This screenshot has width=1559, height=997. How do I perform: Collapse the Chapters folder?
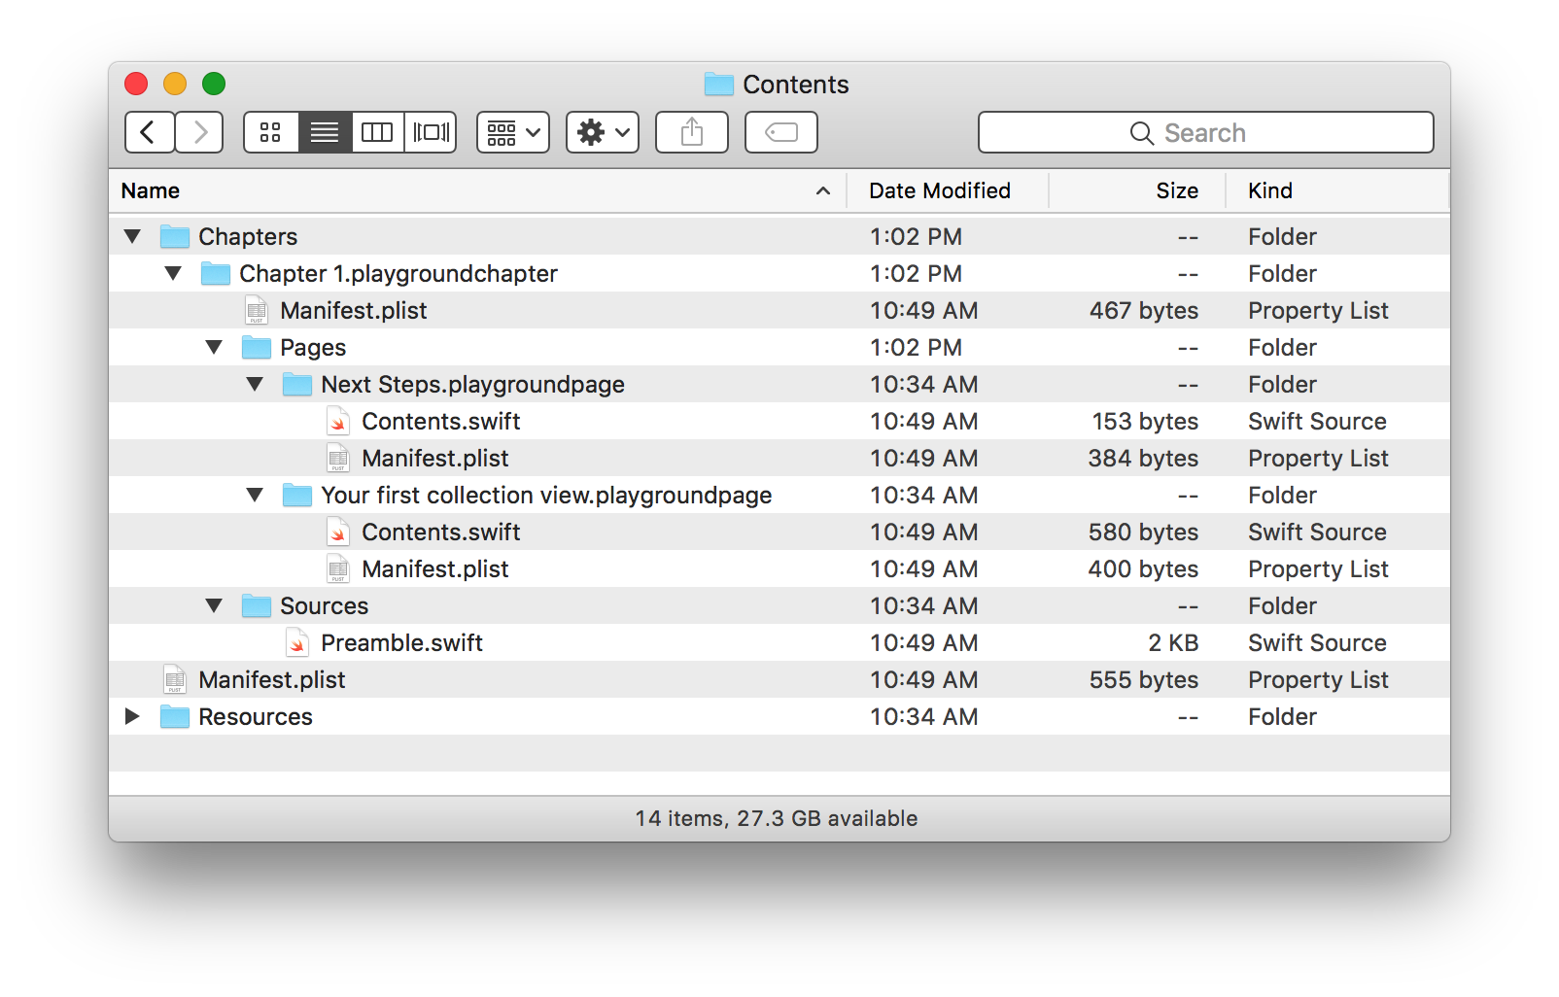click(x=133, y=236)
